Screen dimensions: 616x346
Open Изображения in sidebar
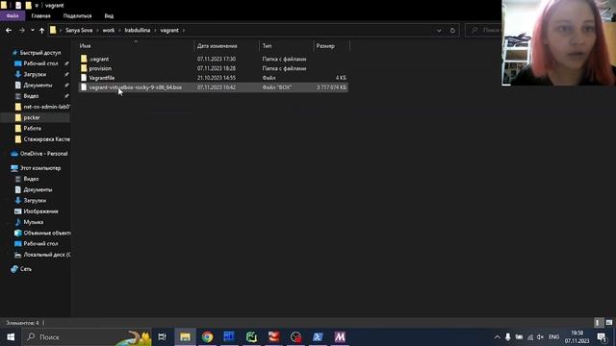click(x=40, y=211)
